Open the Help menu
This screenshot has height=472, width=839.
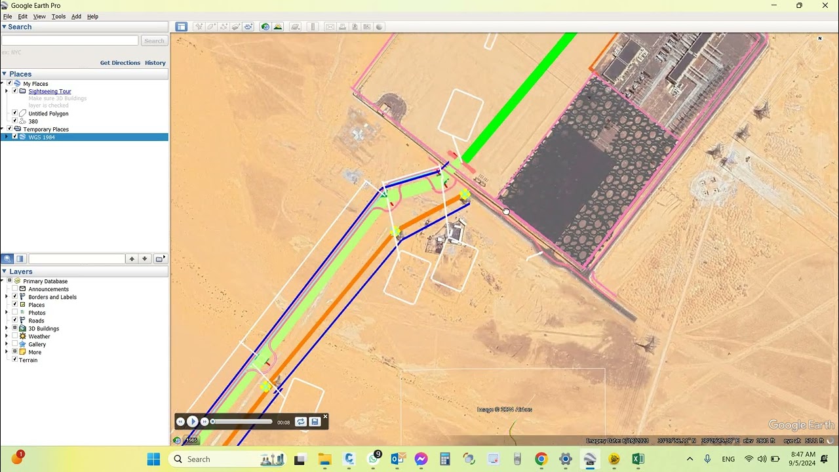click(92, 16)
